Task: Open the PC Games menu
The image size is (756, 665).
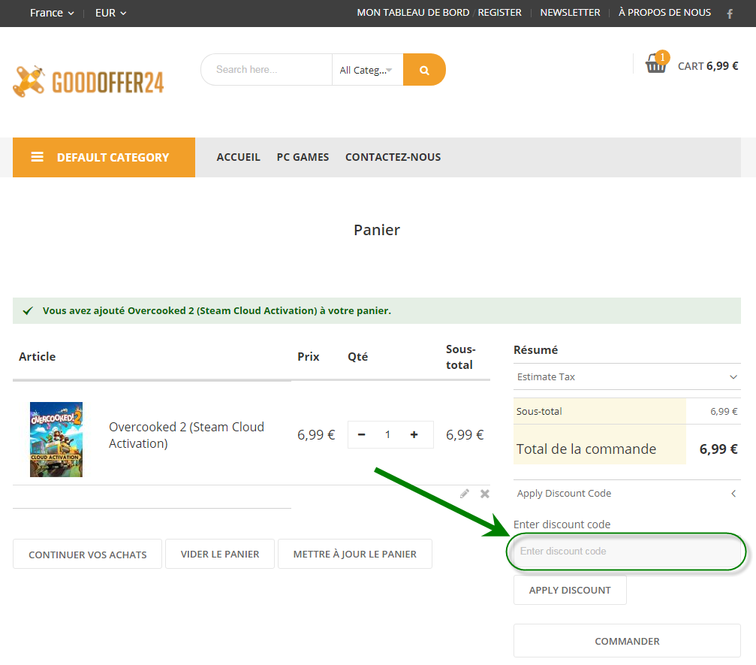Action: [303, 157]
